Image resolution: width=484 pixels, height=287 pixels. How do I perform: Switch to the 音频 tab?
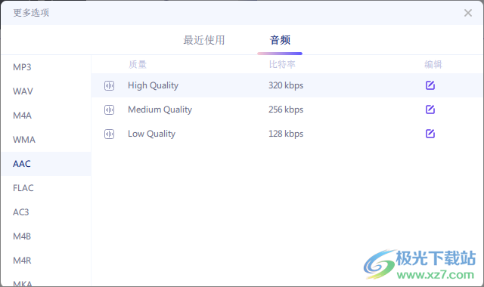coord(280,40)
